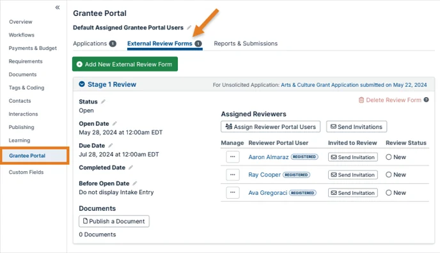The width and height of the screenshot is (440, 253).
Task: Edit the Open Date pencil icon
Action: (114, 123)
